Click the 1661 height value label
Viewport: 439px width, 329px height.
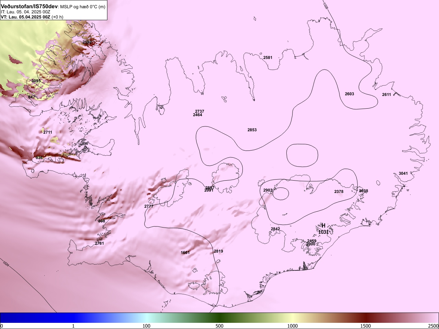[185, 253]
